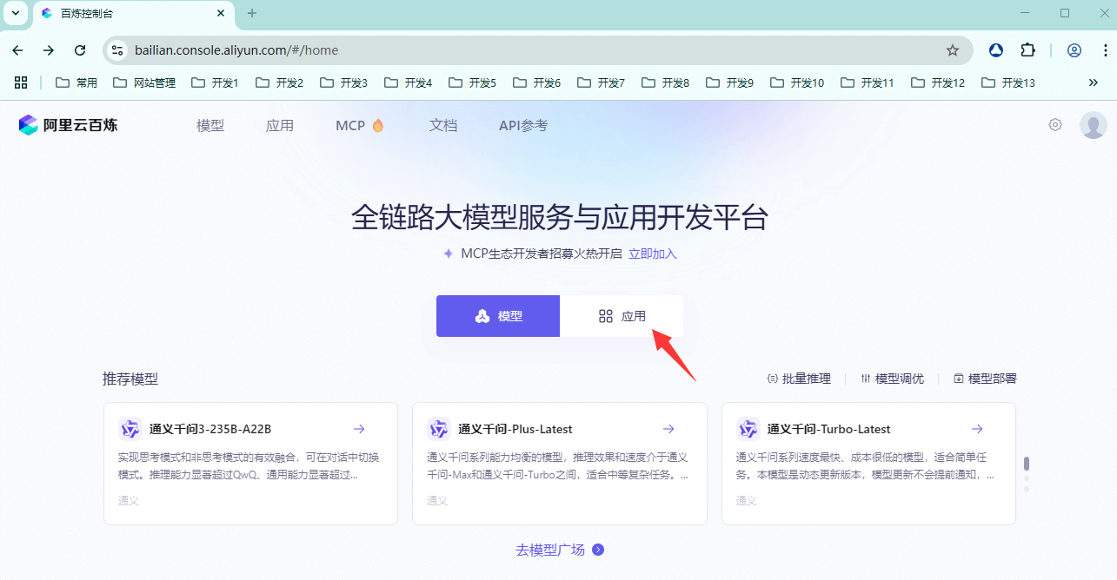Open a new browser tab
The image size is (1117, 580).
252,13
